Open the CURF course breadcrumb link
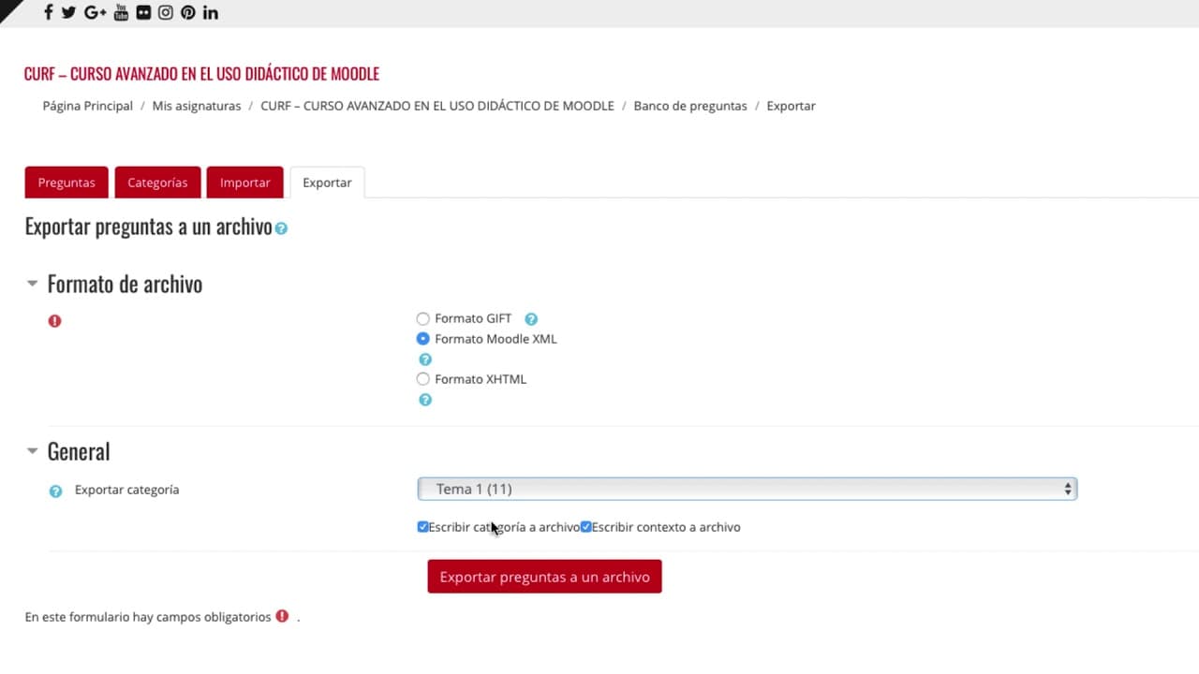The image size is (1199, 674). click(437, 106)
